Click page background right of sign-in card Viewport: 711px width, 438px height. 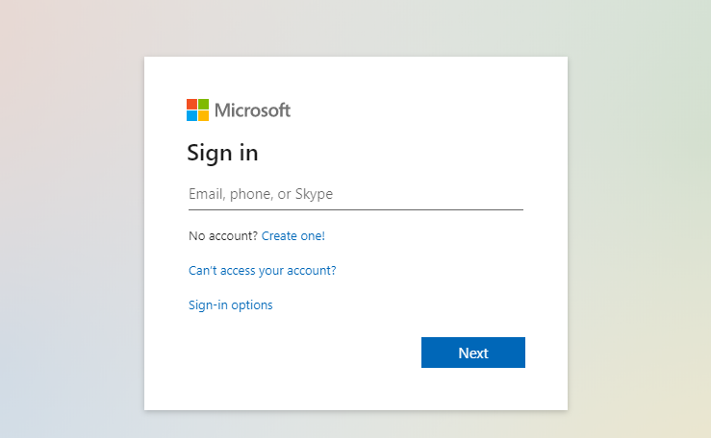click(640, 231)
